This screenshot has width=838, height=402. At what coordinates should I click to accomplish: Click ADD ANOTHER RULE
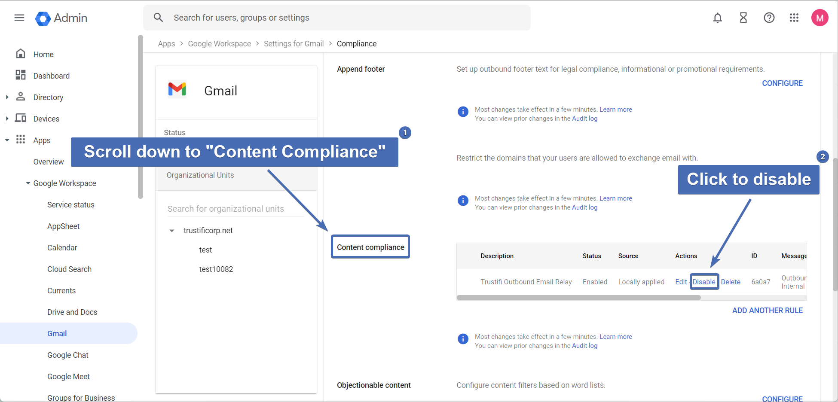(768, 311)
